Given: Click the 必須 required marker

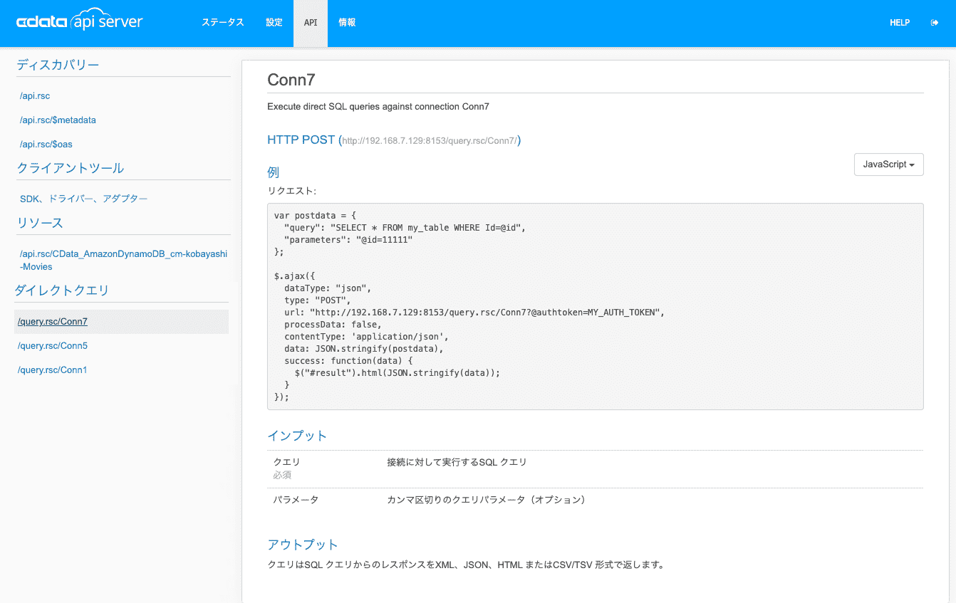Looking at the screenshot, I should [x=282, y=475].
